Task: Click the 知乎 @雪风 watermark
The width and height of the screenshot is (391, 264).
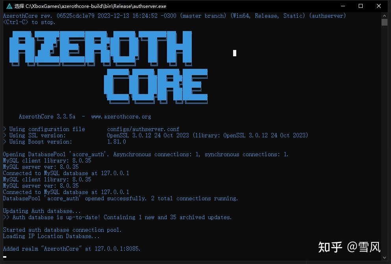Action: pyautogui.click(x=348, y=247)
